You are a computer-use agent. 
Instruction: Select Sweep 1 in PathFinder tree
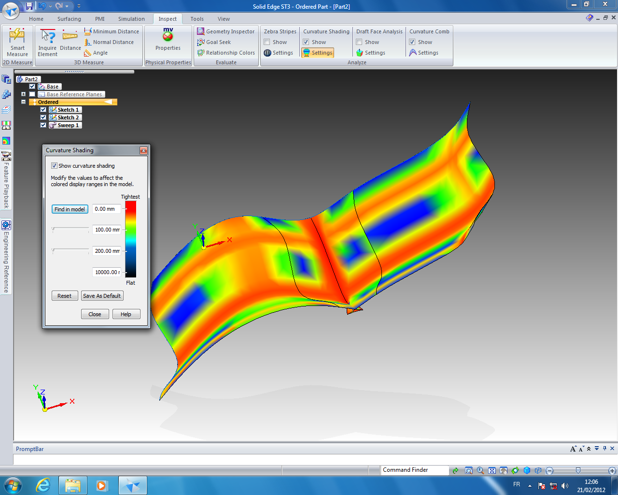tap(65, 125)
